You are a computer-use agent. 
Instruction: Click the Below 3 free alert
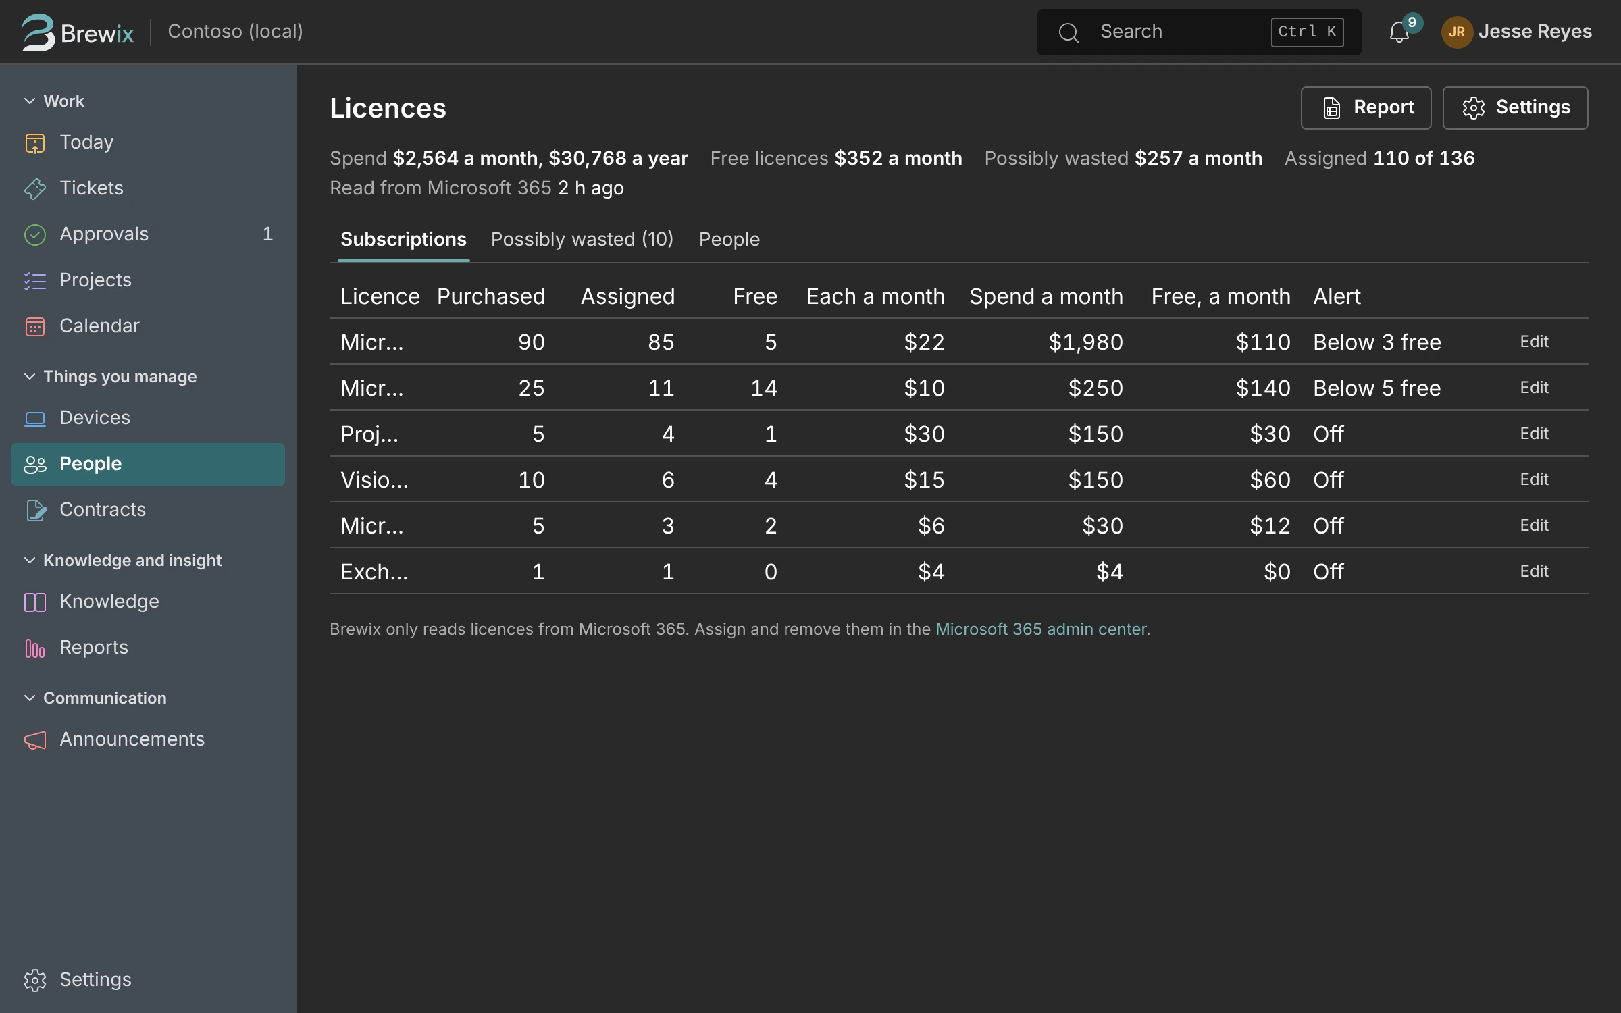click(x=1376, y=342)
